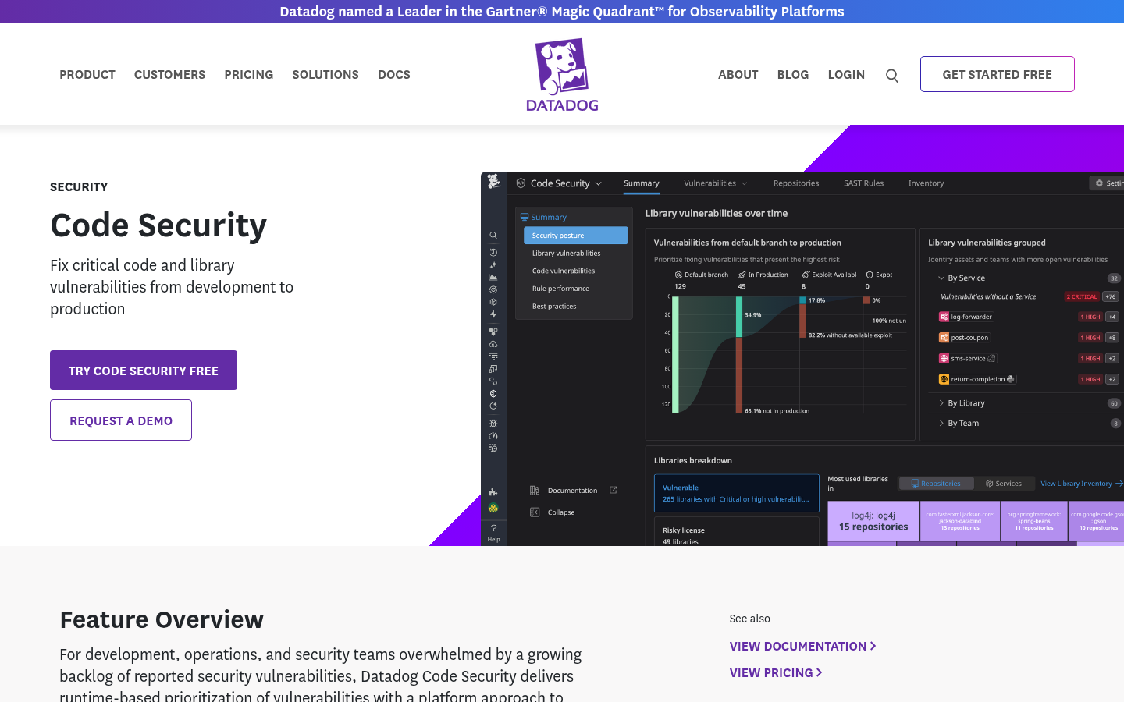Click the Code Security shield icon
This screenshot has width=1124, height=702.
(x=521, y=183)
